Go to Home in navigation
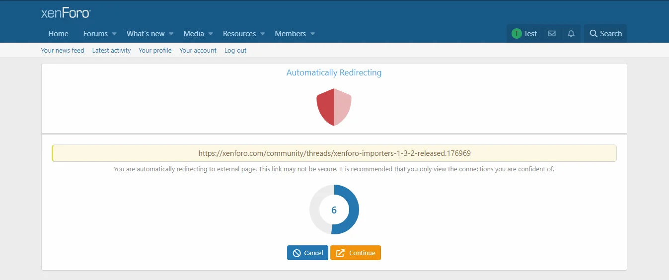The width and height of the screenshot is (669, 280). click(58, 34)
